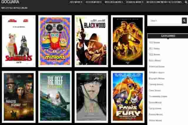Open the Blackwood movie poster
This screenshot has height=125, width=188.
coord(91,41)
